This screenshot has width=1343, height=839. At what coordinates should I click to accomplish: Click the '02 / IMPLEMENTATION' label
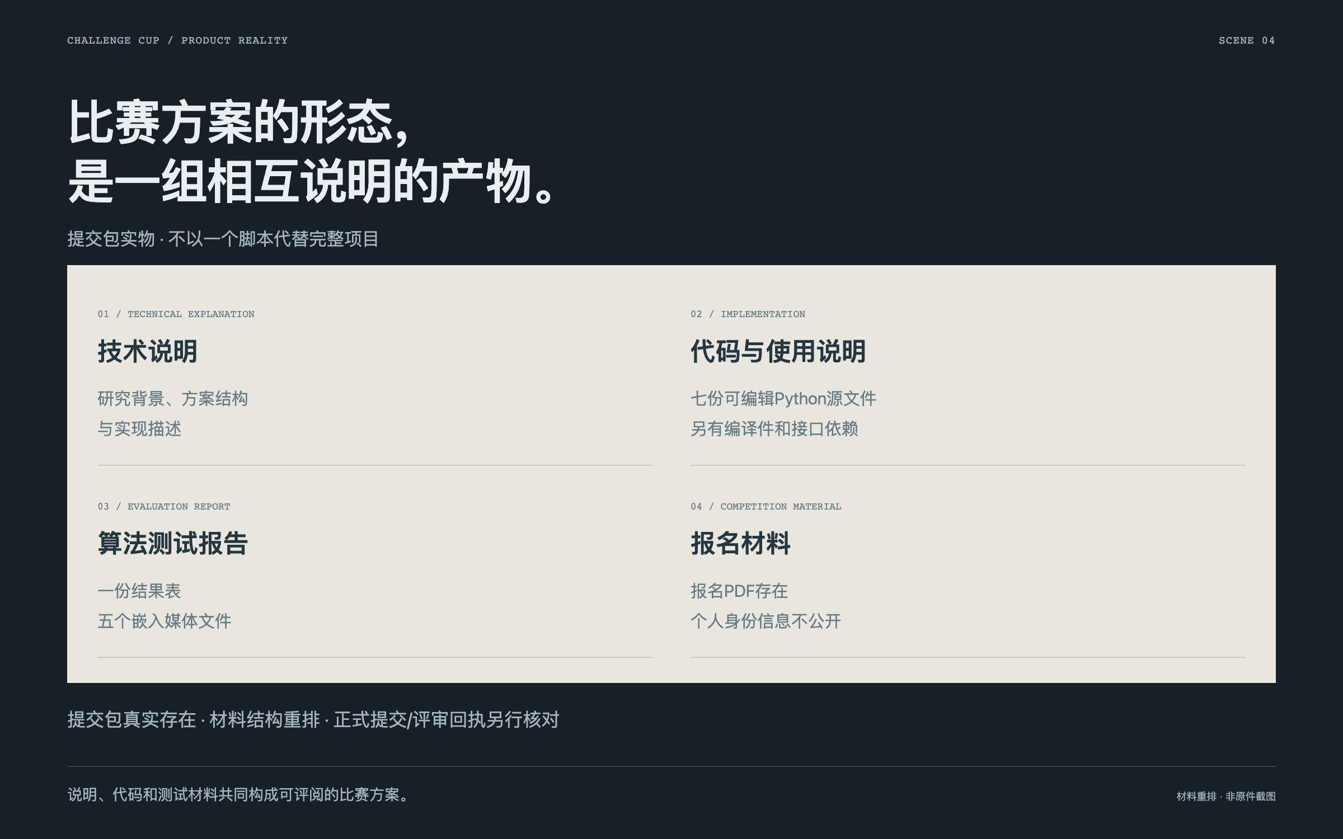point(748,314)
